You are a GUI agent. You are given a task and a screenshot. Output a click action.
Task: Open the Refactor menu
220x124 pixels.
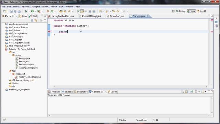tap(25, 7)
